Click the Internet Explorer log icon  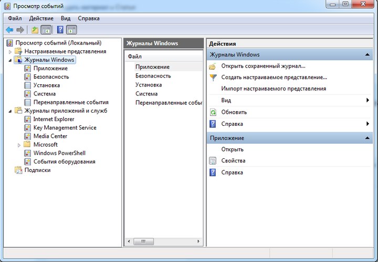27,119
